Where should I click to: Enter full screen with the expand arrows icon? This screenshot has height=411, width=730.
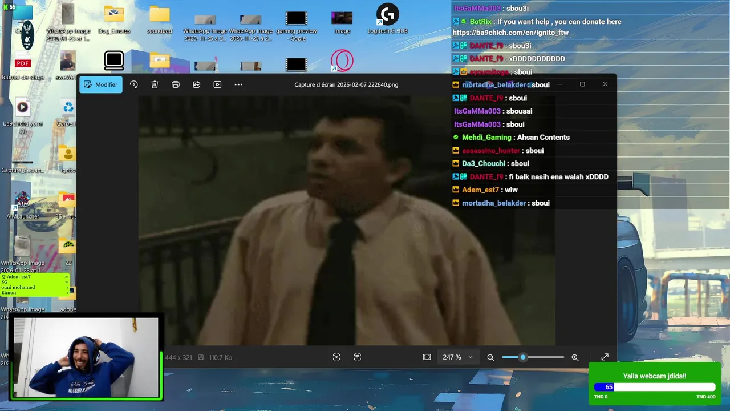pos(605,357)
